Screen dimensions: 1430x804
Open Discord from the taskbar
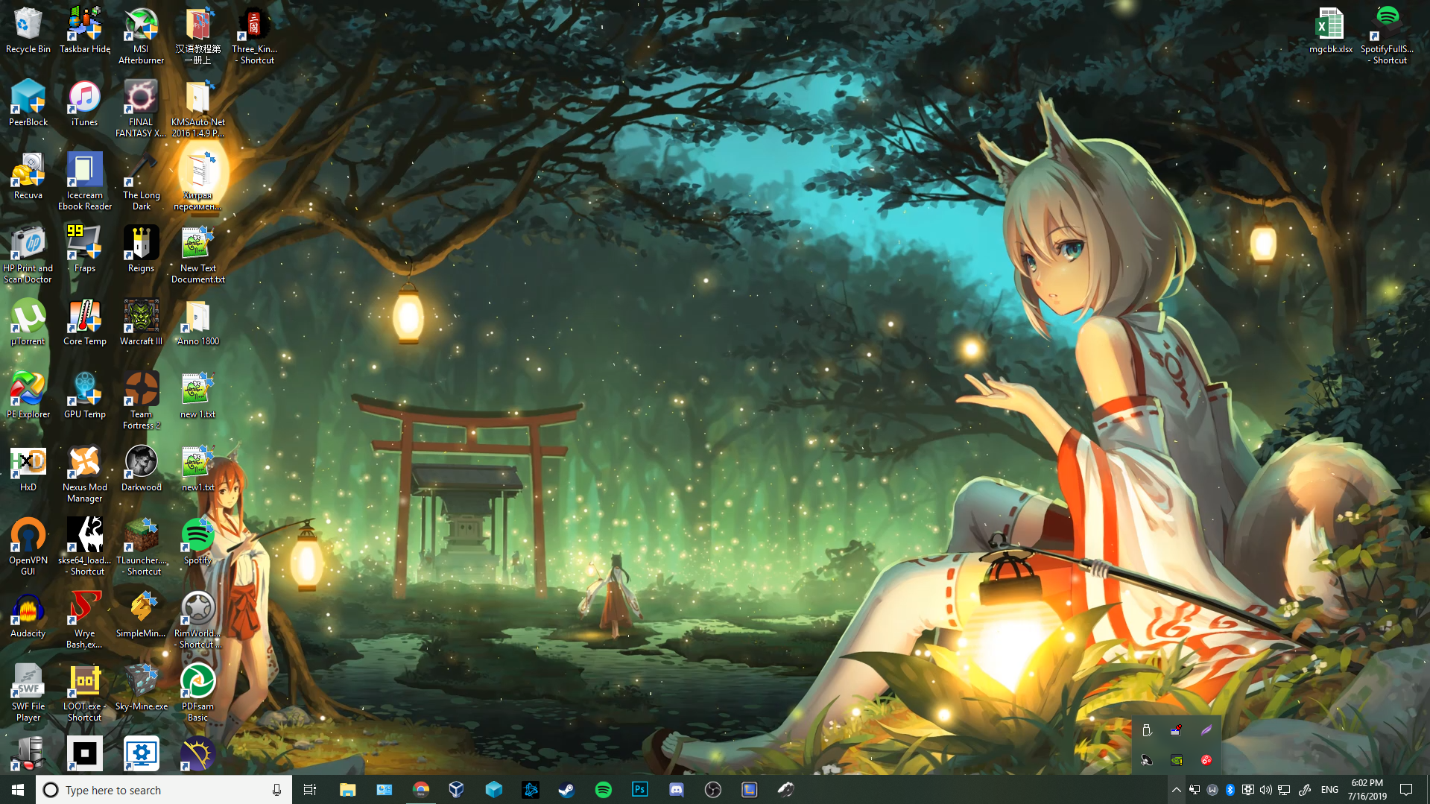[677, 790]
